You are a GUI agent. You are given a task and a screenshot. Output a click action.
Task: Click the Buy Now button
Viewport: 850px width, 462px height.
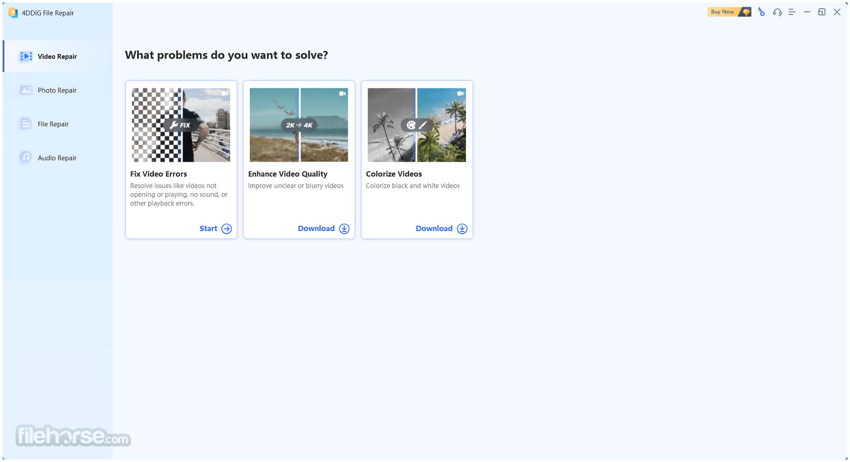(729, 12)
